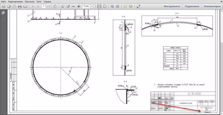Switch to full screen read mode
This screenshot has height=115, width=223.
138,6
